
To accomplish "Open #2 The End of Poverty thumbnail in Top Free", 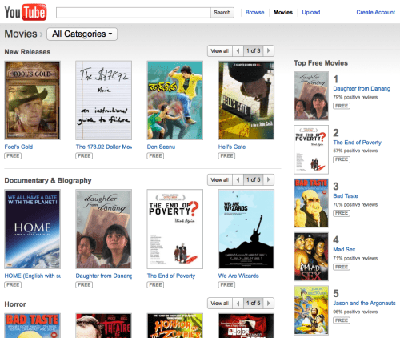I will coord(311,150).
